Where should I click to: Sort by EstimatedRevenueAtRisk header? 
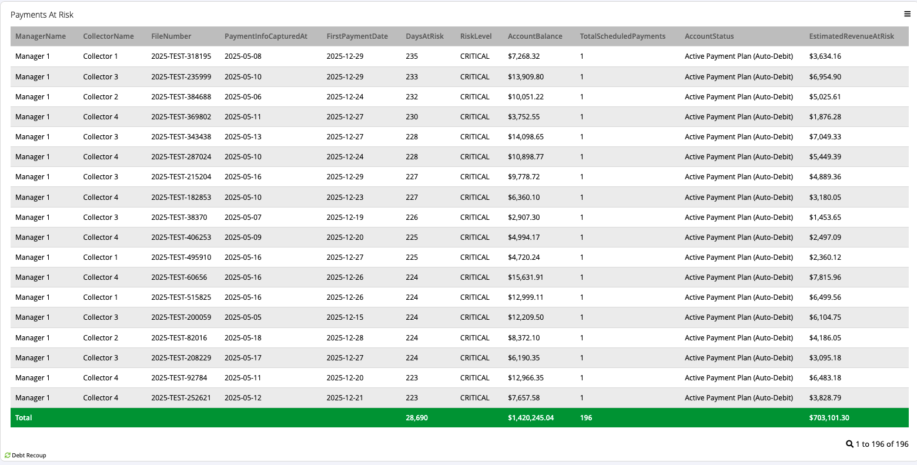(x=851, y=36)
